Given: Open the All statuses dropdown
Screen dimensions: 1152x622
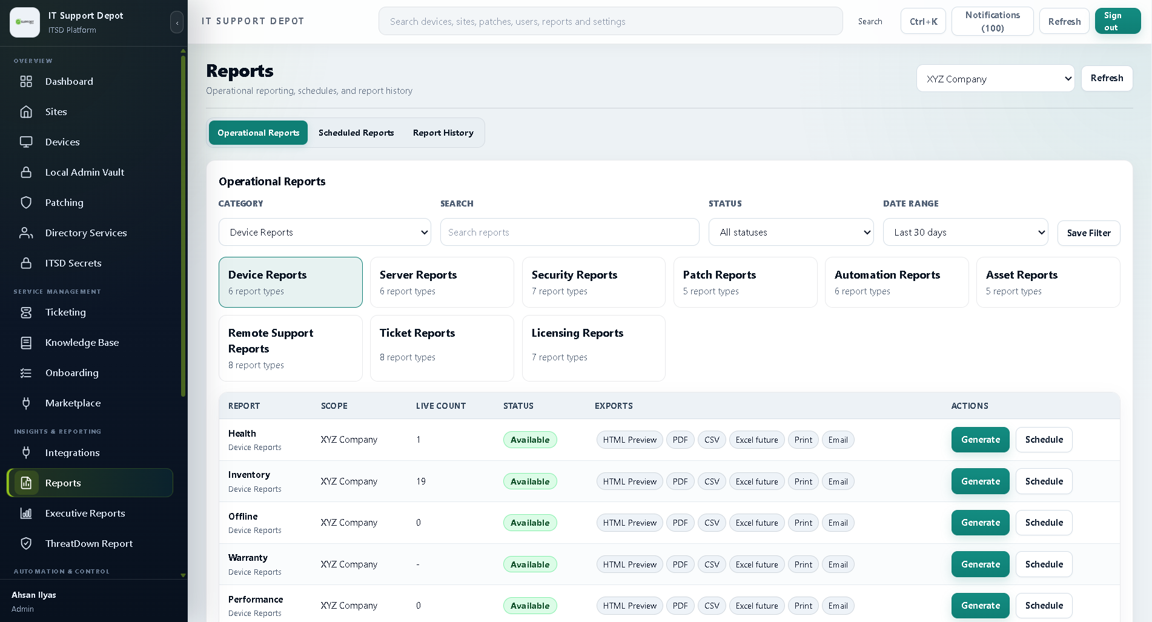Looking at the screenshot, I should click(791, 232).
